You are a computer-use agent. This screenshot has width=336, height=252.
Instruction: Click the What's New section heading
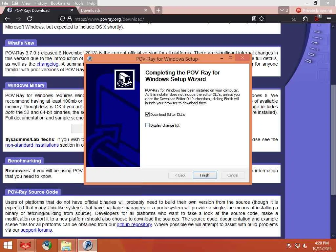pos(21,43)
